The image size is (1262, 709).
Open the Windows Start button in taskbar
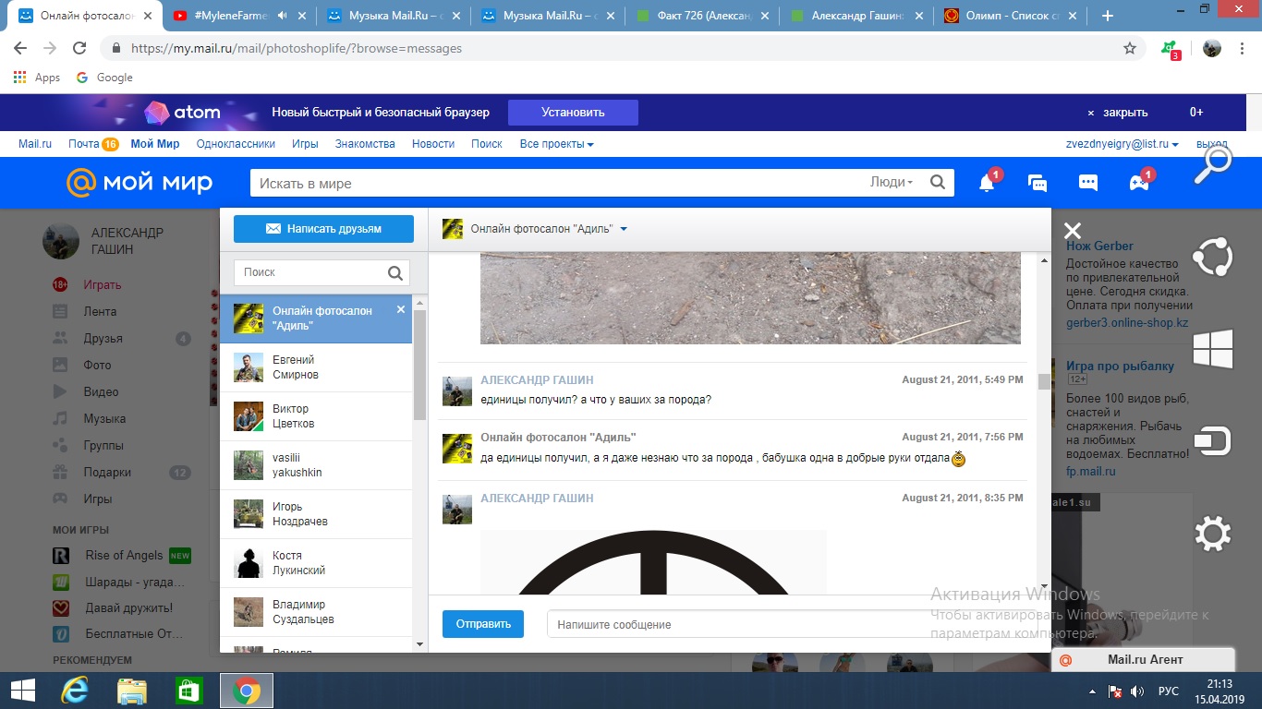coord(22,691)
